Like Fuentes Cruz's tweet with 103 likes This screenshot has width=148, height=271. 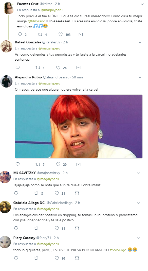coord(61,35)
